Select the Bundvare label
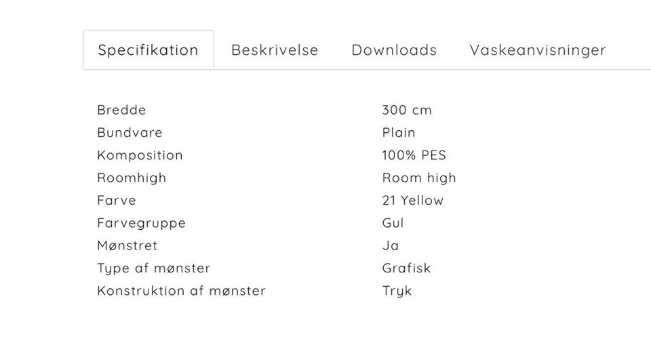651x343 pixels. (130, 132)
